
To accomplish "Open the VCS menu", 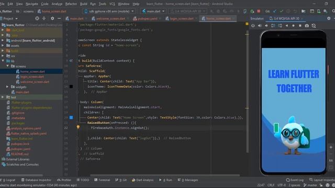I will click(x=112, y=4).
